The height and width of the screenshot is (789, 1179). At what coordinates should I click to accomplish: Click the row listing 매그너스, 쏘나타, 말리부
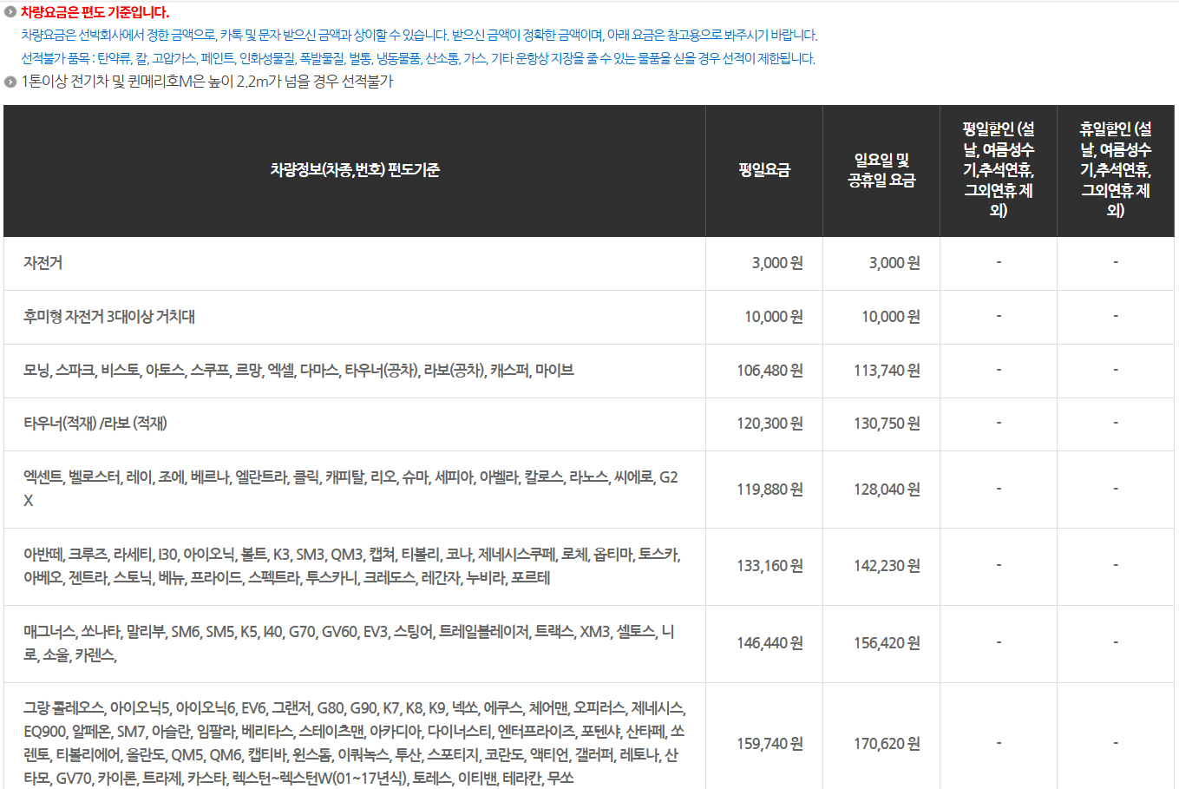point(349,643)
